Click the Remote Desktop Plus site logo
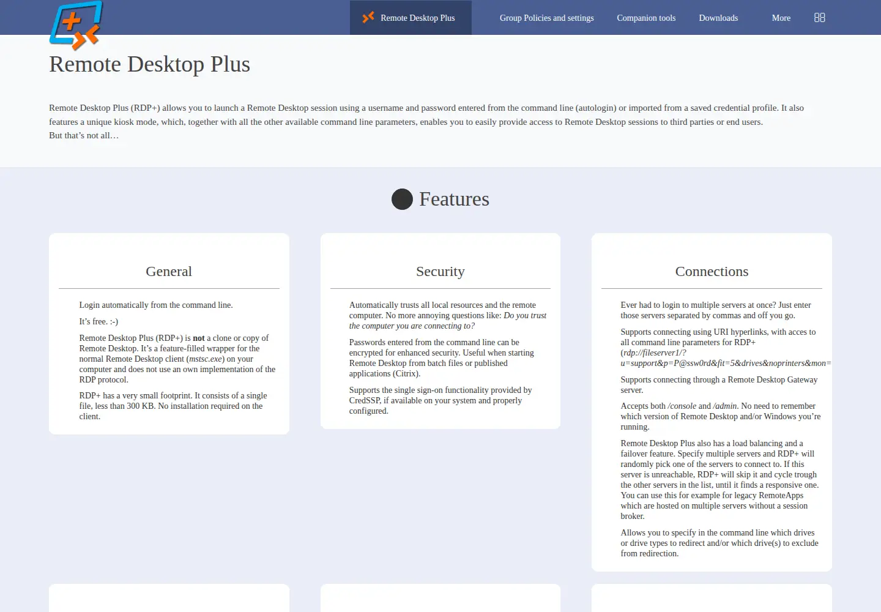881x612 pixels. 76,25
